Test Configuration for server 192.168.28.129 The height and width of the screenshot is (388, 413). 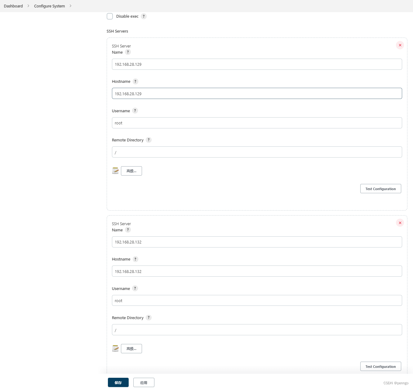coord(380,189)
